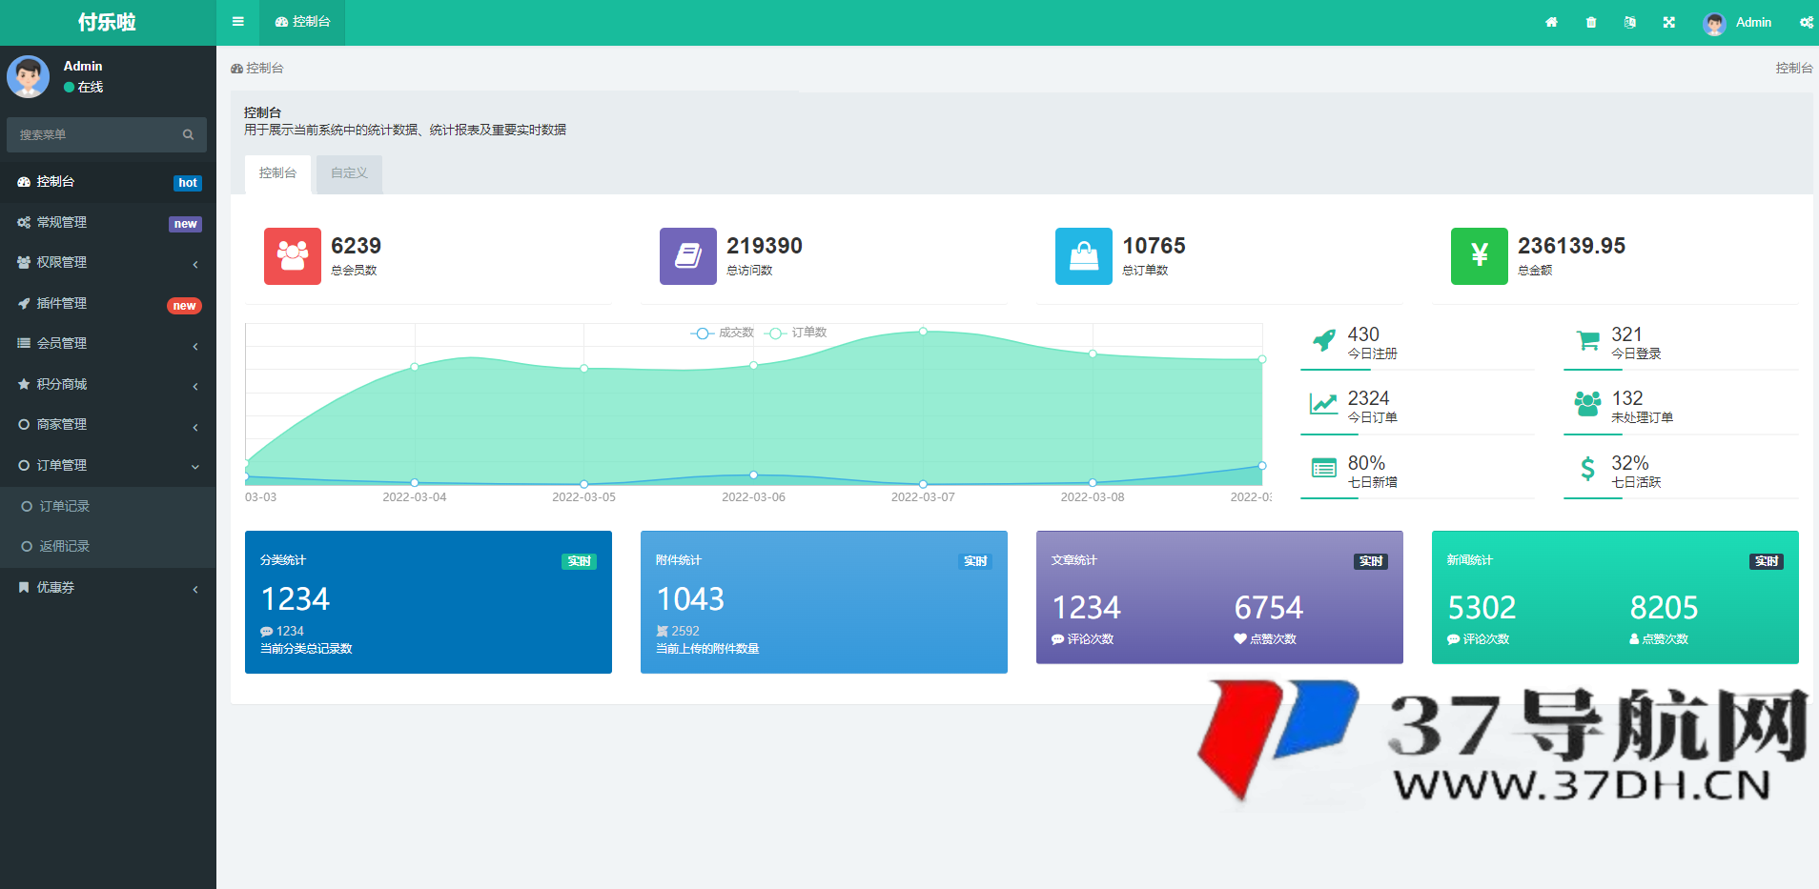Open 订单记录 in the sidebar
The width and height of the screenshot is (1819, 889).
[x=65, y=507]
